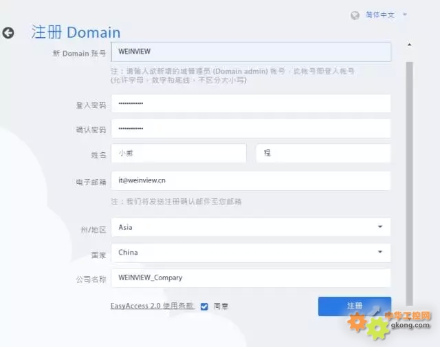
Task: Click the email field it@weinview.cn
Action: [251, 180]
